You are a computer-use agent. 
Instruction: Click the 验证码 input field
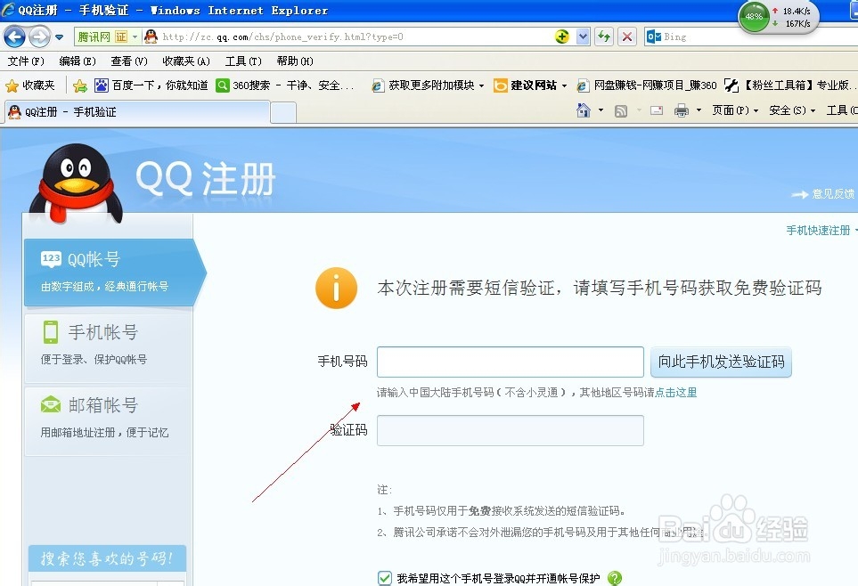click(510, 431)
